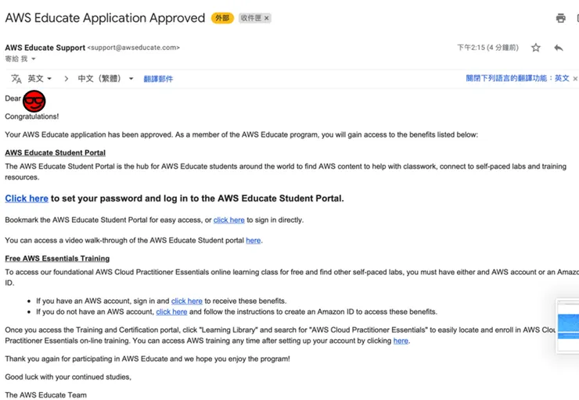Click the red avatar emoji after Dear

pos(34,99)
